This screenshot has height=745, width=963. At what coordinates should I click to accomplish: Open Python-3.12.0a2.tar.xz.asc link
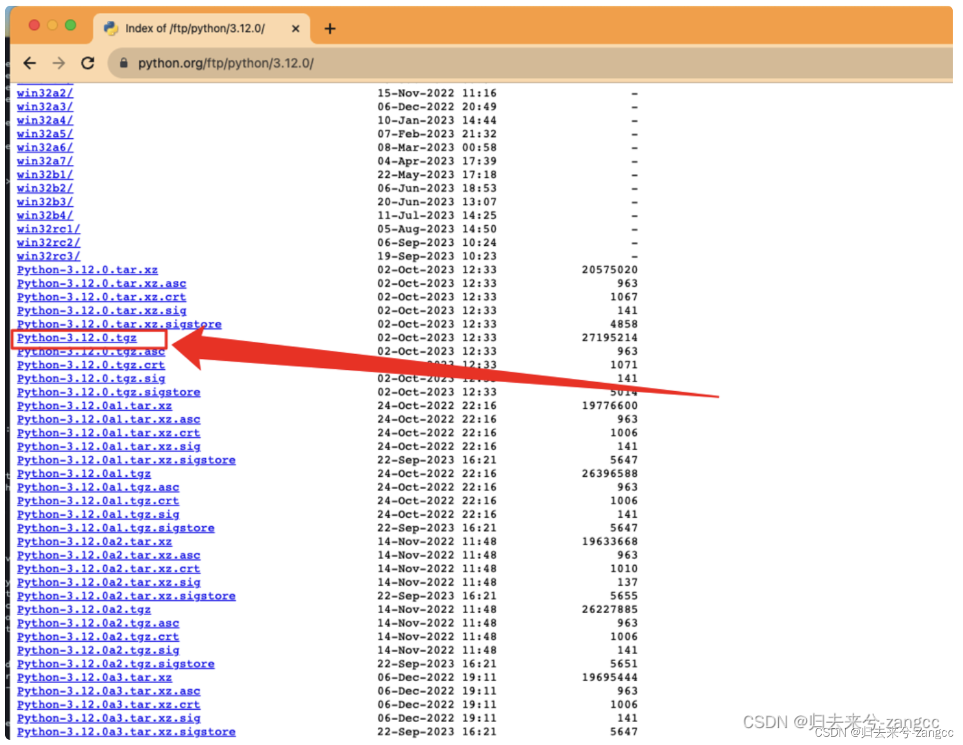click(x=109, y=556)
